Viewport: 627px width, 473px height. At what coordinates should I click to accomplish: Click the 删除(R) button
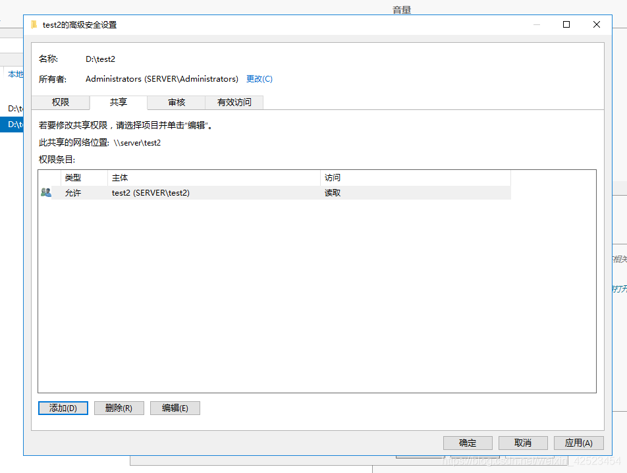pyautogui.click(x=119, y=408)
